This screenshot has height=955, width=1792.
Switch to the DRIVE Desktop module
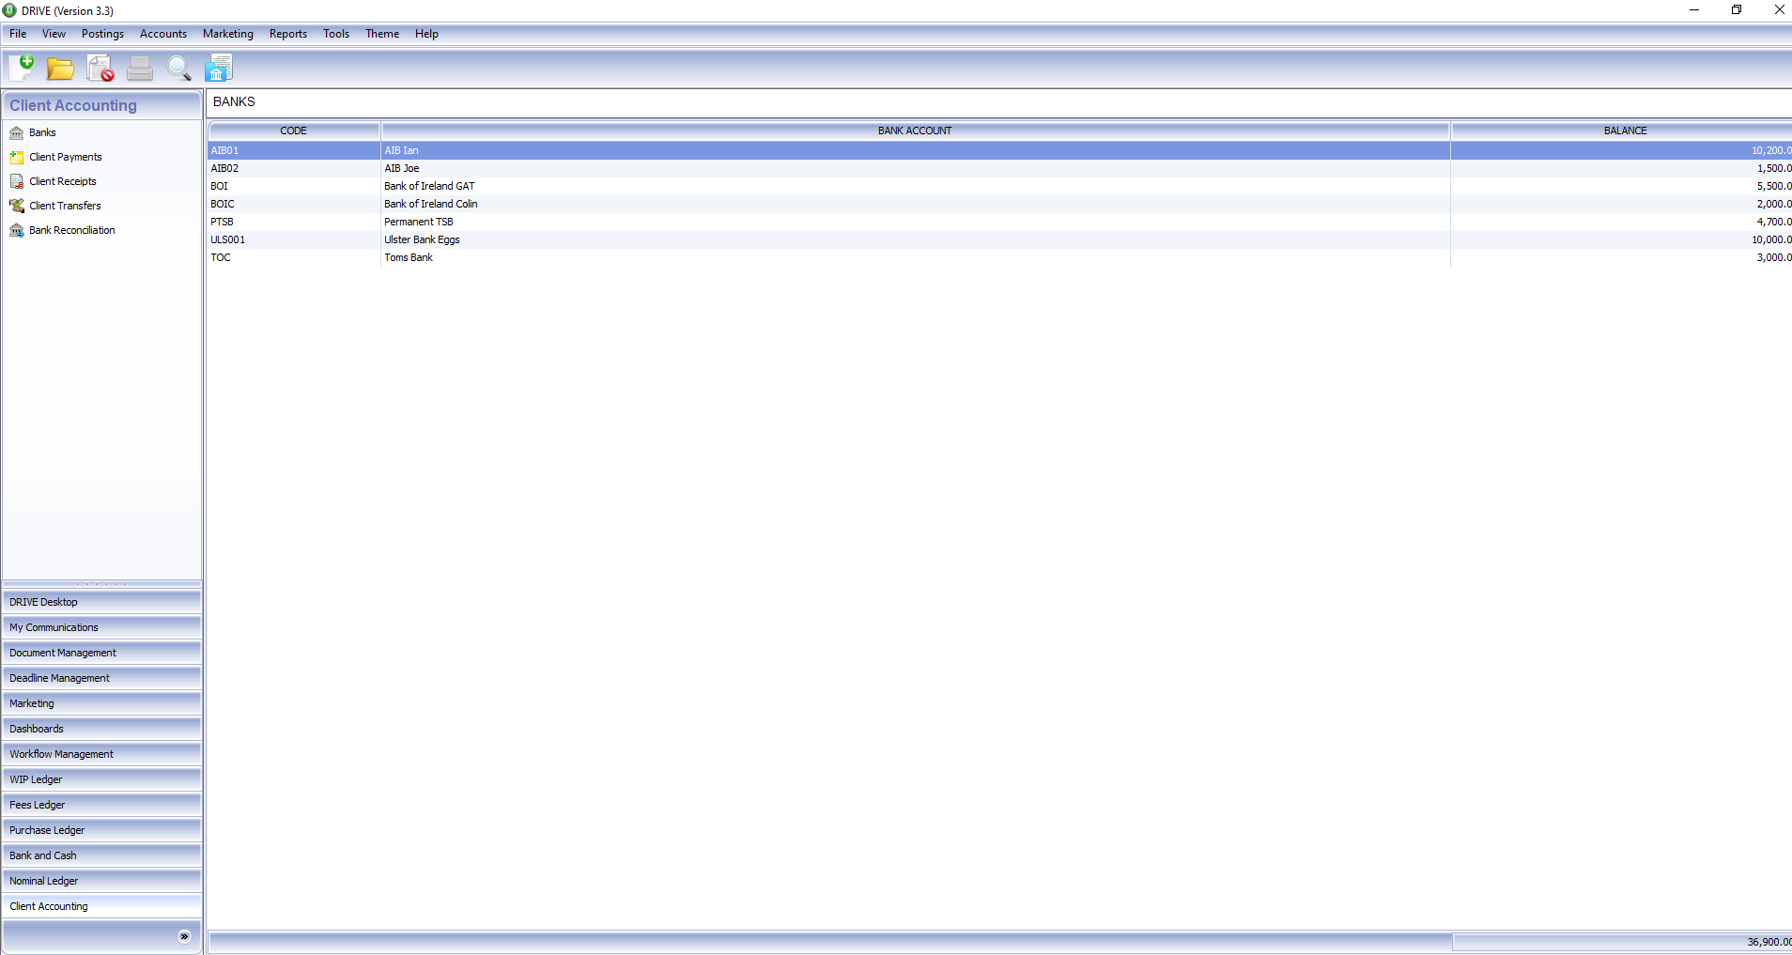(x=101, y=602)
